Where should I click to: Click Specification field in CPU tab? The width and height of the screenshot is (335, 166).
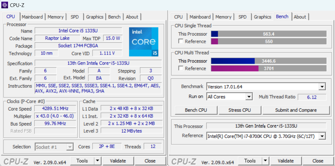98,63
